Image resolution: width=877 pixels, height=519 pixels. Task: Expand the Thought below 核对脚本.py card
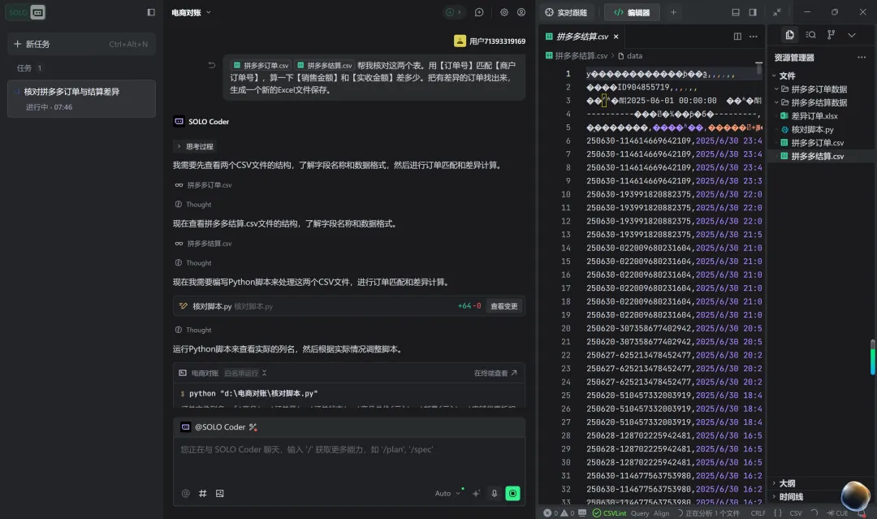click(x=193, y=330)
